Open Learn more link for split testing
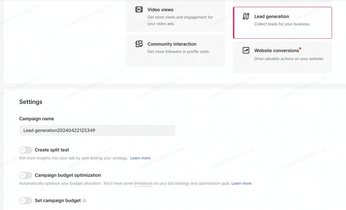This screenshot has height=210, width=346. point(140,158)
